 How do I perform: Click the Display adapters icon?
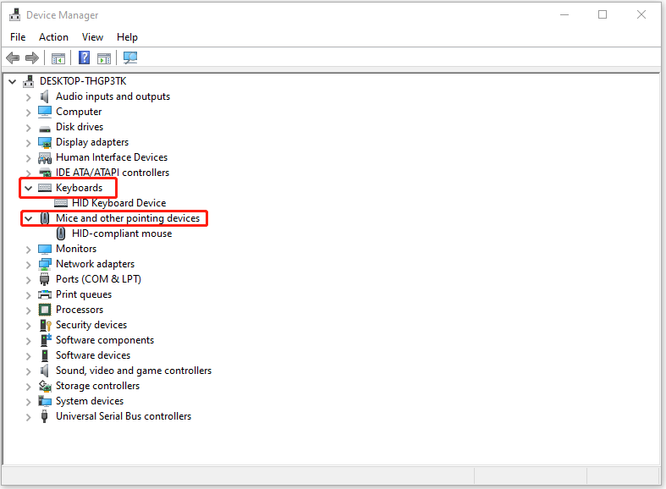45,142
